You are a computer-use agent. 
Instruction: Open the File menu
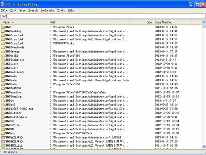(x=4, y=10)
